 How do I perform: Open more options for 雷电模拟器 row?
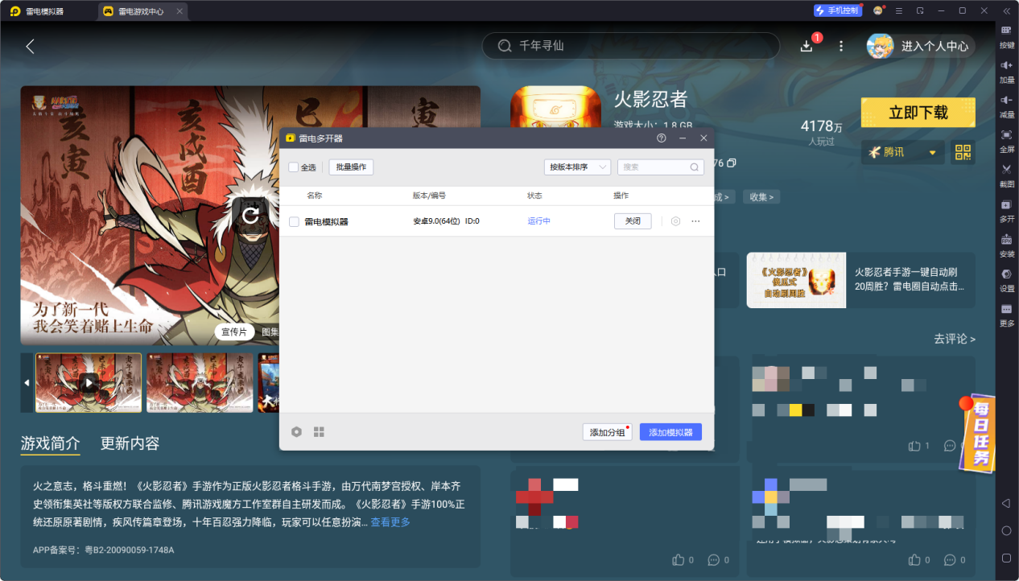[695, 221]
